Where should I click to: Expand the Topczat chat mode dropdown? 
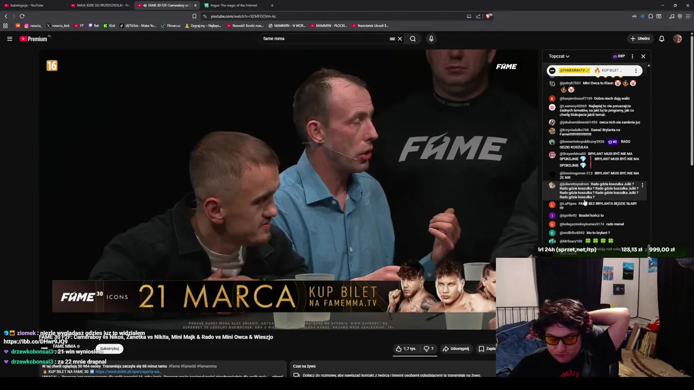[x=559, y=56]
